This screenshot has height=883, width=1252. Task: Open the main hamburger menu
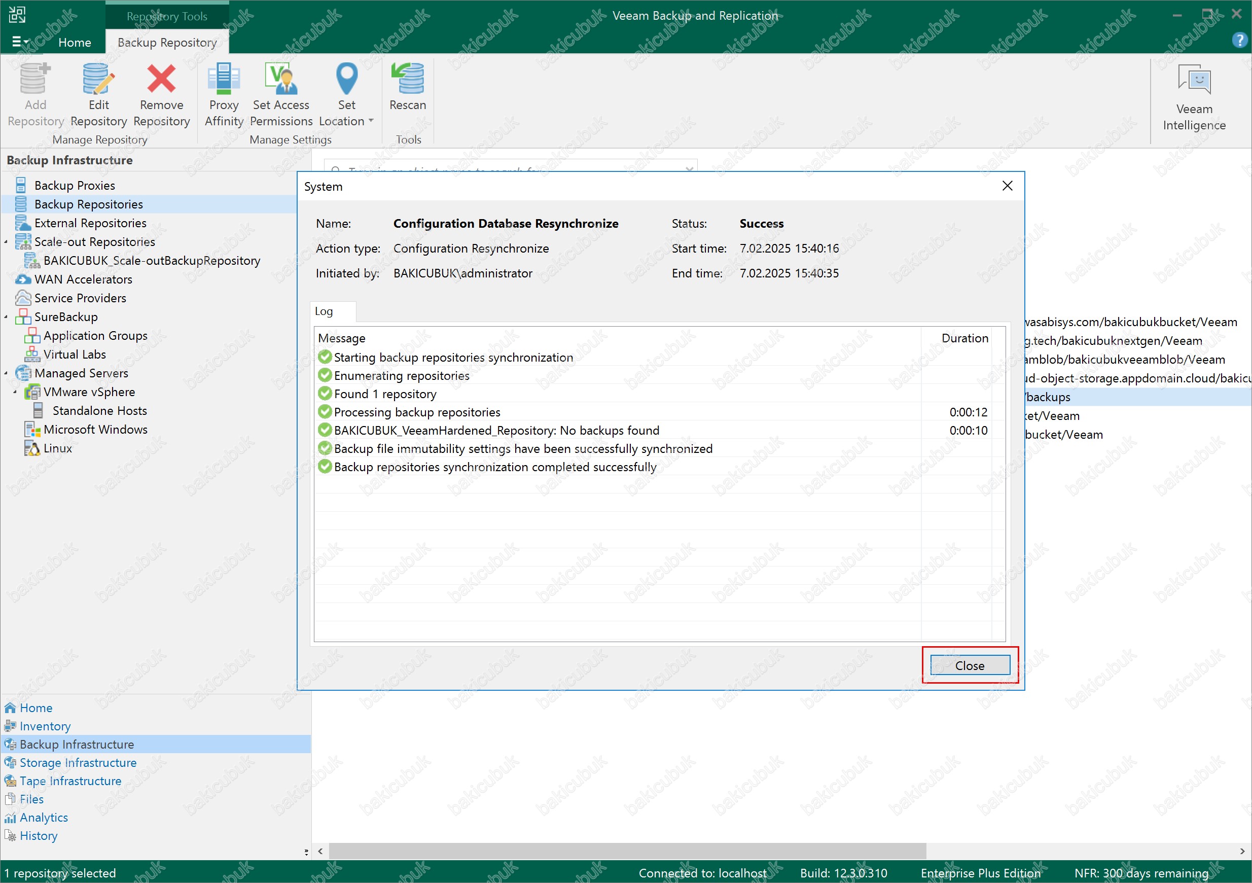pyautogui.click(x=20, y=42)
